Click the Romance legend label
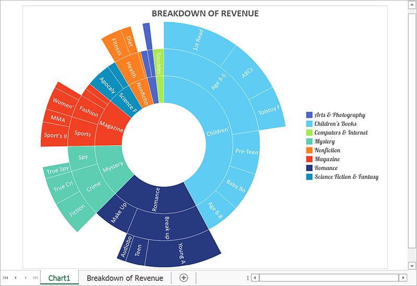 326,168
